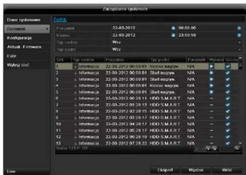
Task: Play recording for log row 2 Start nagryw.
Action: [211, 73]
